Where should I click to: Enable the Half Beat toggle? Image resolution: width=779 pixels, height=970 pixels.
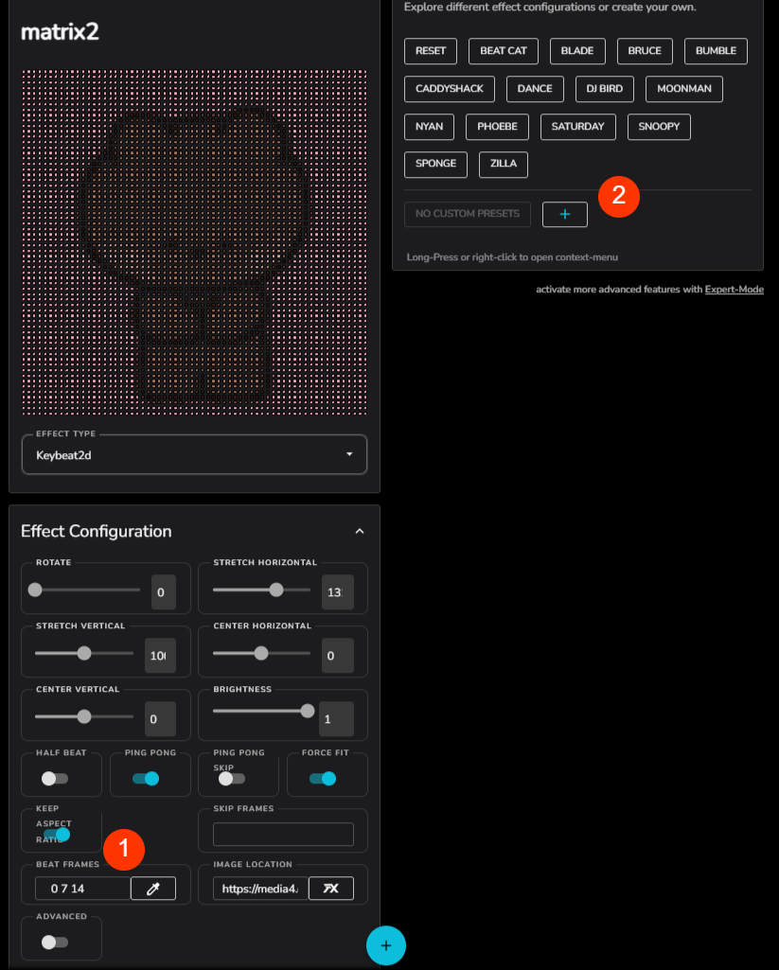coord(55,778)
